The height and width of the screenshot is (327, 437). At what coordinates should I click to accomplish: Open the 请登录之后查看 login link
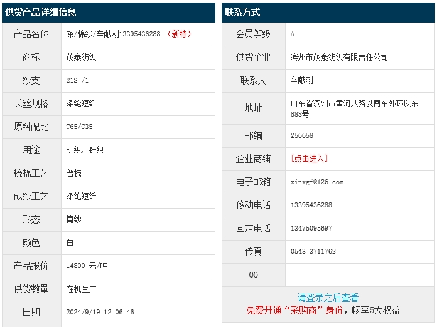328,298
